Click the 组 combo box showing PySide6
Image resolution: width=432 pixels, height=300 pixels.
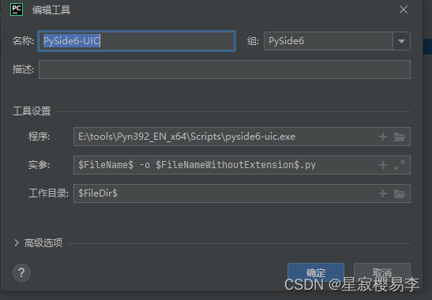point(337,41)
